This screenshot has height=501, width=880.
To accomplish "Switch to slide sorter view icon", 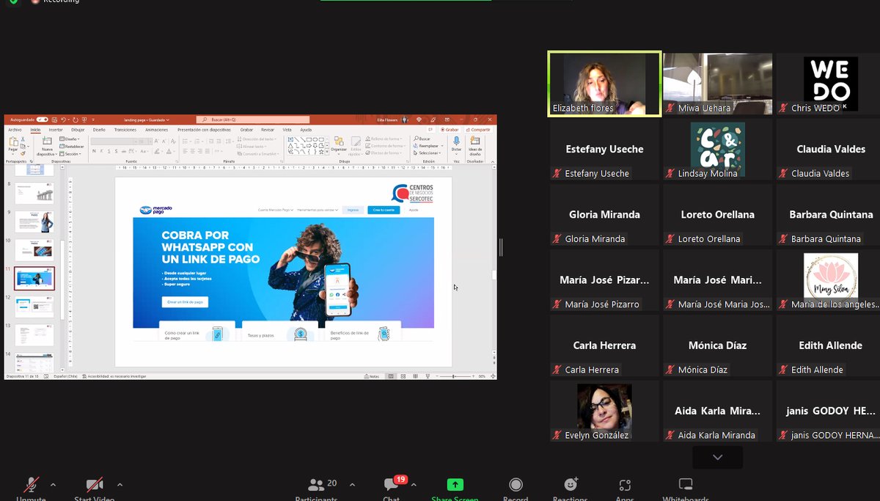I will coord(402,376).
